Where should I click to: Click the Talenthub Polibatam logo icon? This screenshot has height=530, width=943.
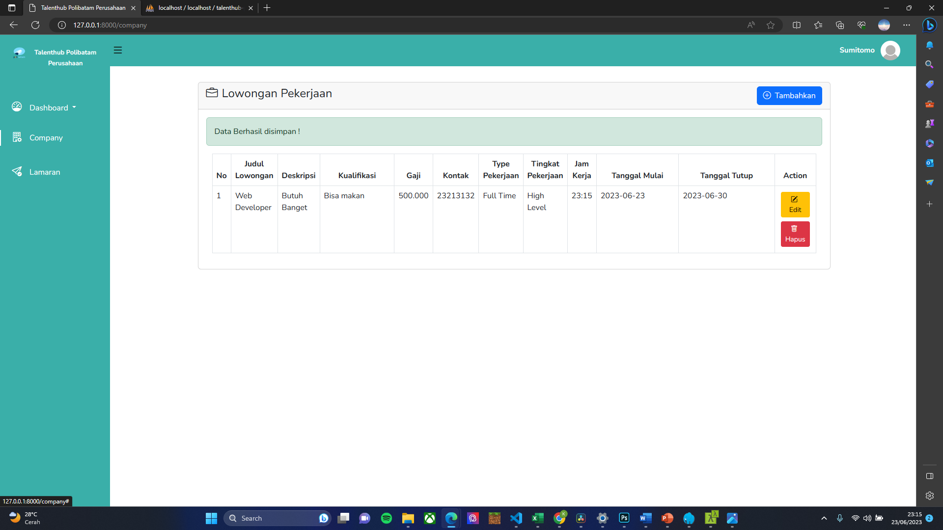pyautogui.click(x=19, y=53)
